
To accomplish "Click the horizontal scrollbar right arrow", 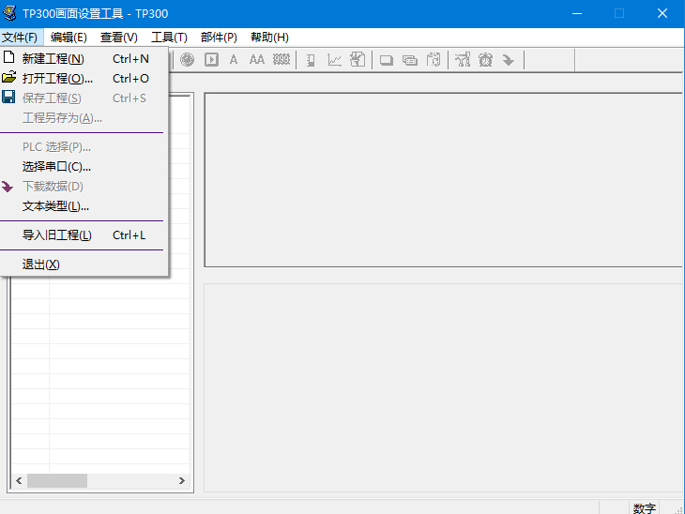I will (182, 480).
